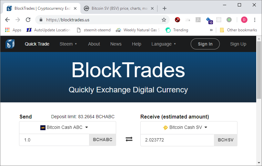This screenshot has height=166, width=262.
Task: Open the News page
Action: tap(116, 44)
